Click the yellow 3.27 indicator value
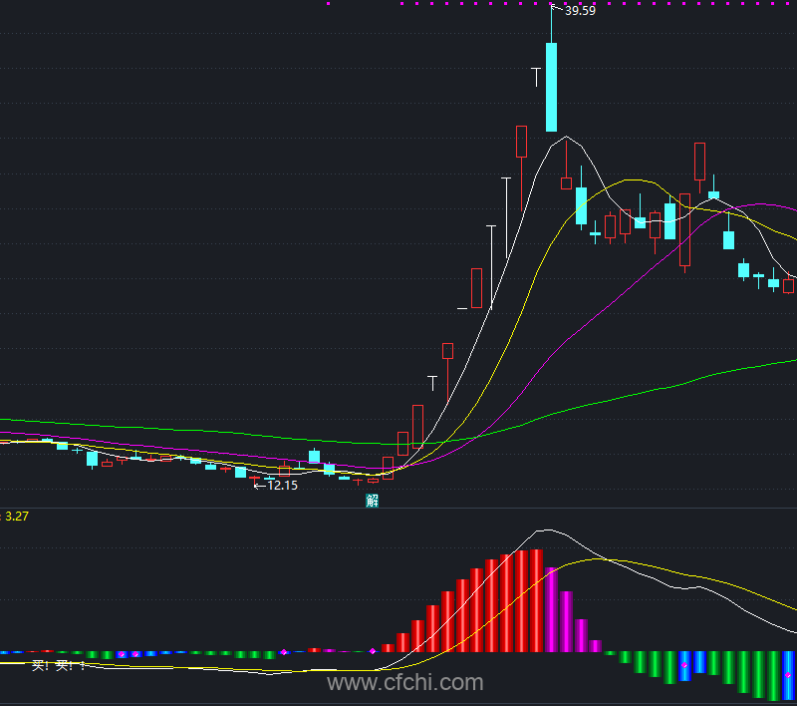The image size is (797, 706). pos(17,517)
